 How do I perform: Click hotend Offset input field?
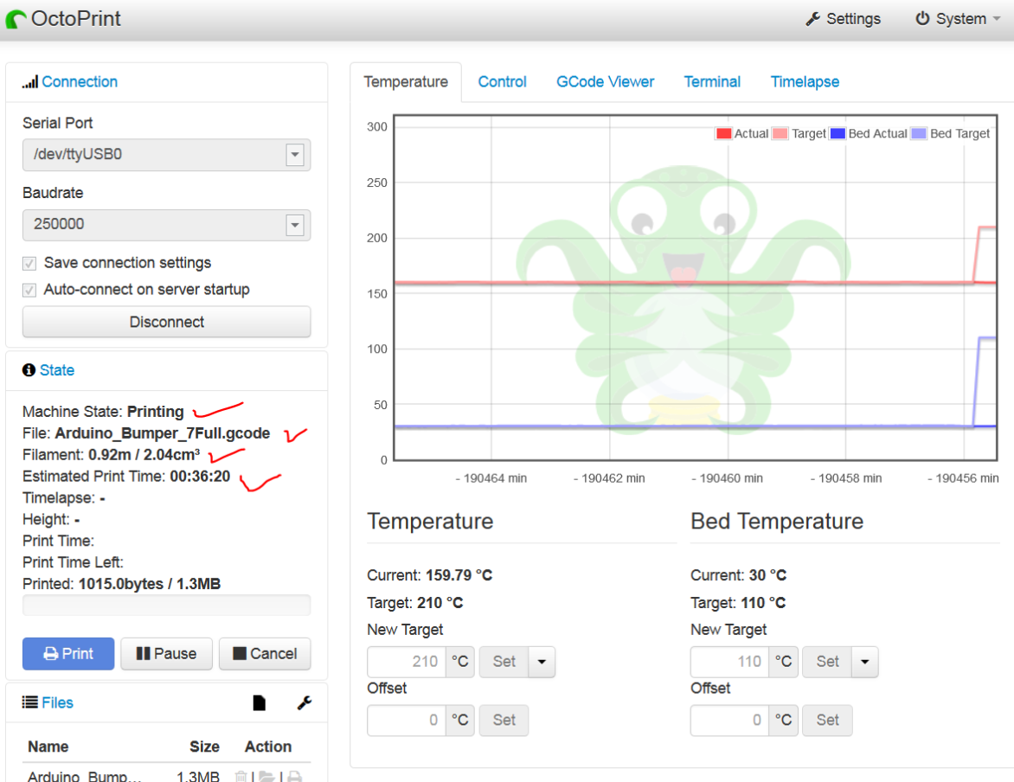click(x=407, y=721)
